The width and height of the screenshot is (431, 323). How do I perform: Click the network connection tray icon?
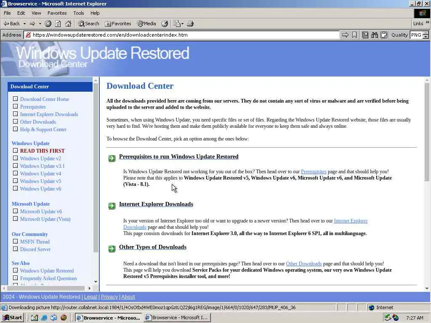pos(388,318)
